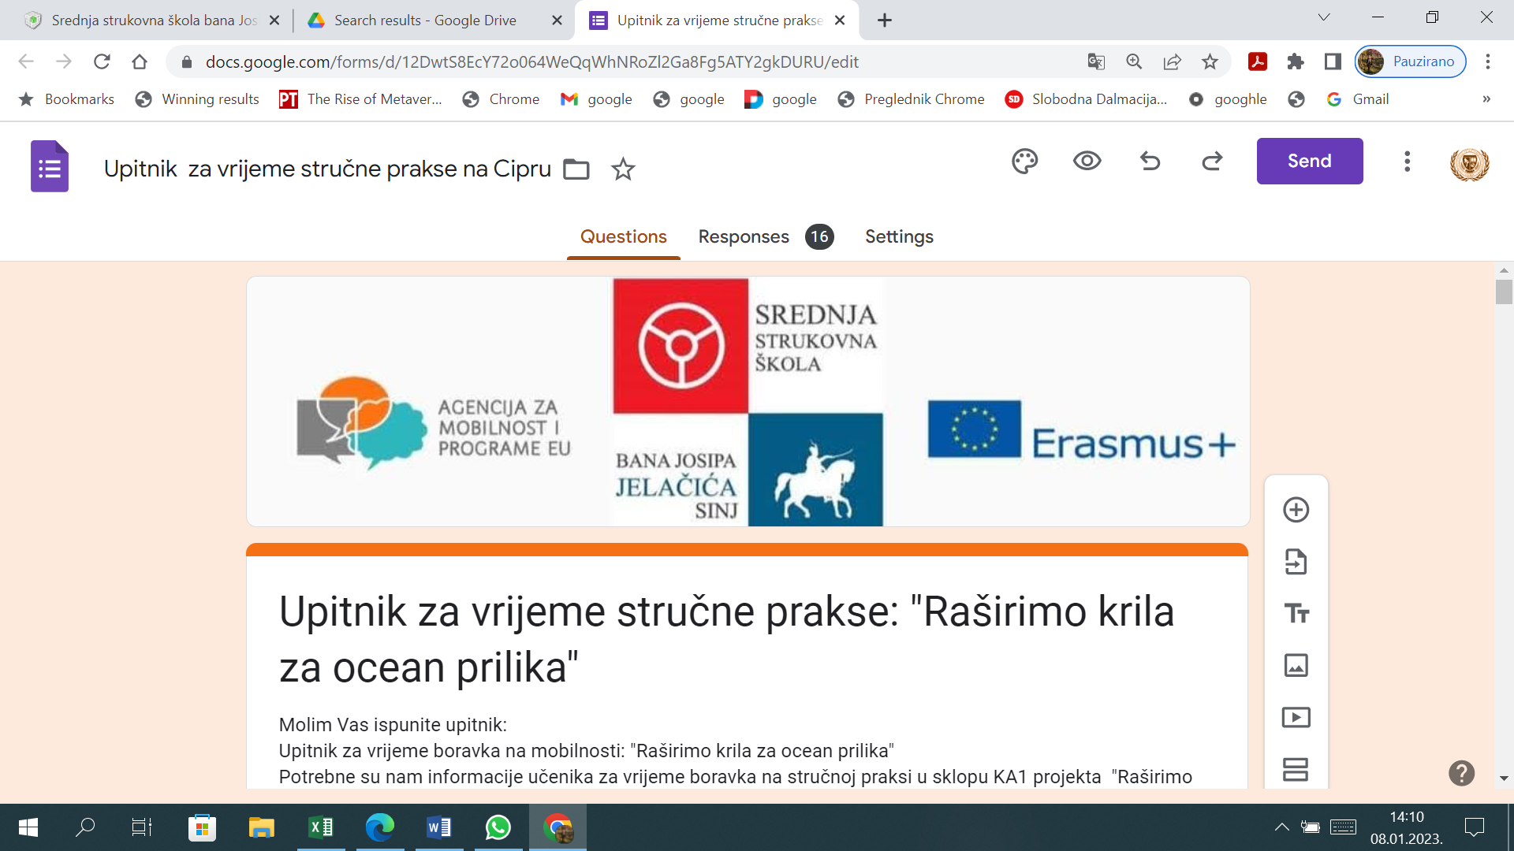Click the form title text field
The height and width of the screenshot is (851, 1514).
(x=327, y=169)
